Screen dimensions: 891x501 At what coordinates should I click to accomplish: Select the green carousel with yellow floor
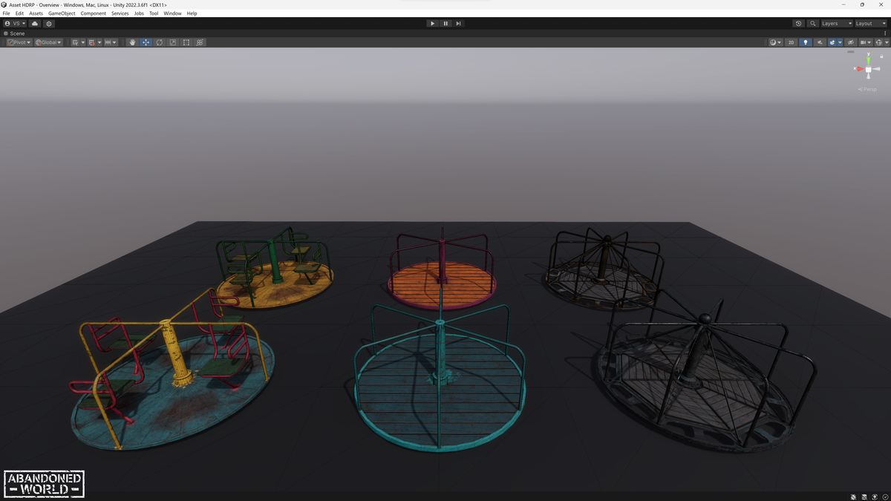[x=275, y=267]
